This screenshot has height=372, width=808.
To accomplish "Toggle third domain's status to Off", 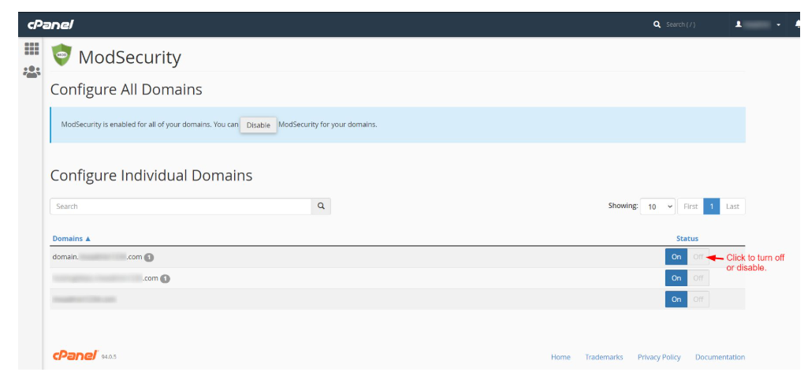I will click(x=698, y=299).
